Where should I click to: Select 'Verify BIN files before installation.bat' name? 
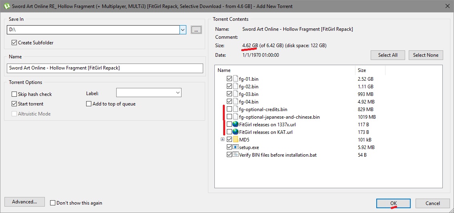tap(278, 155)
